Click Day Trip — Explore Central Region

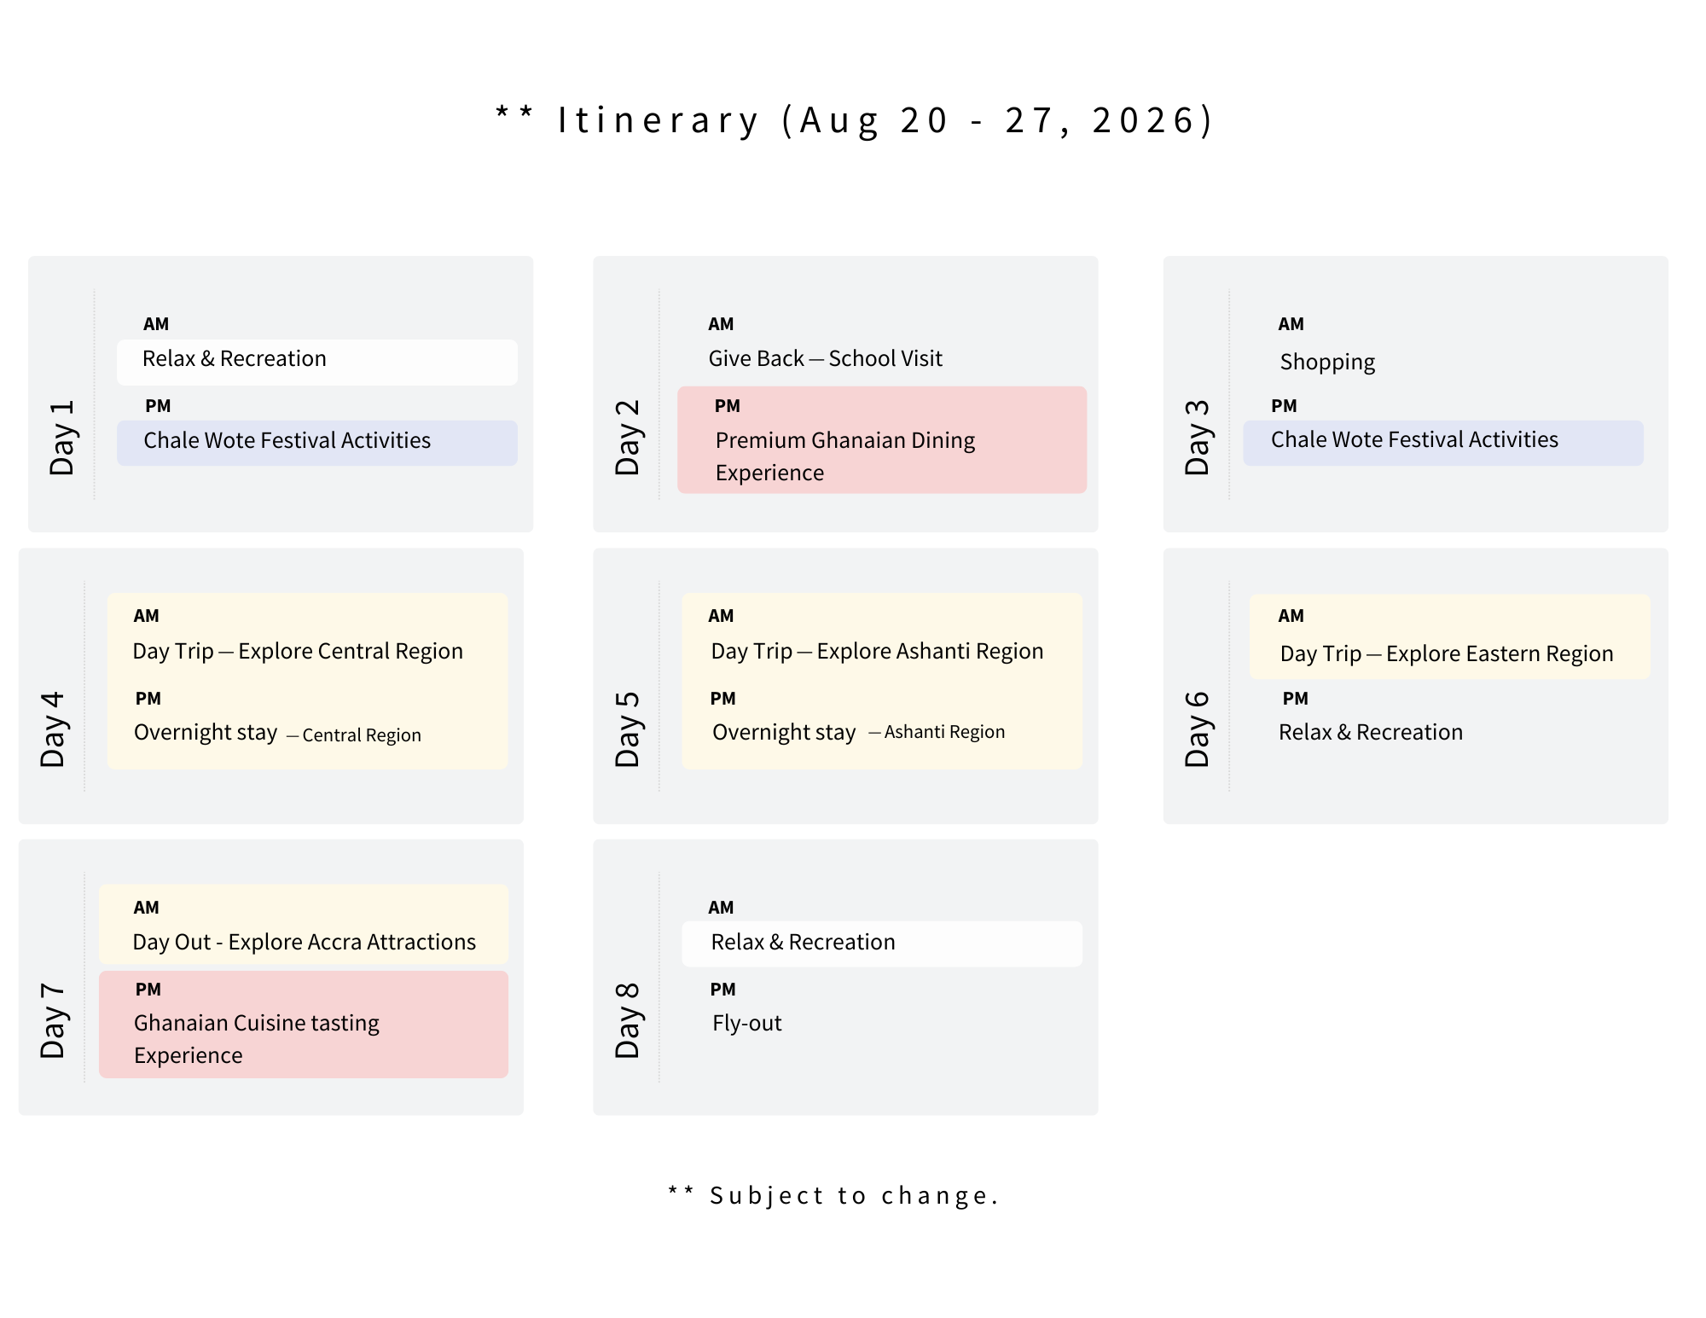297,652
